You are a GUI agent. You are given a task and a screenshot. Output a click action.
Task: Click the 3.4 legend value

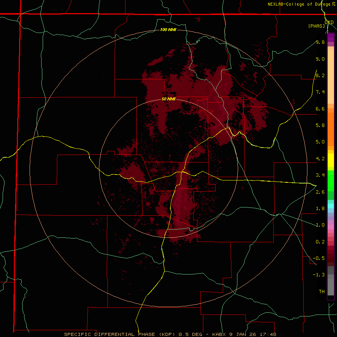[320, 175]
